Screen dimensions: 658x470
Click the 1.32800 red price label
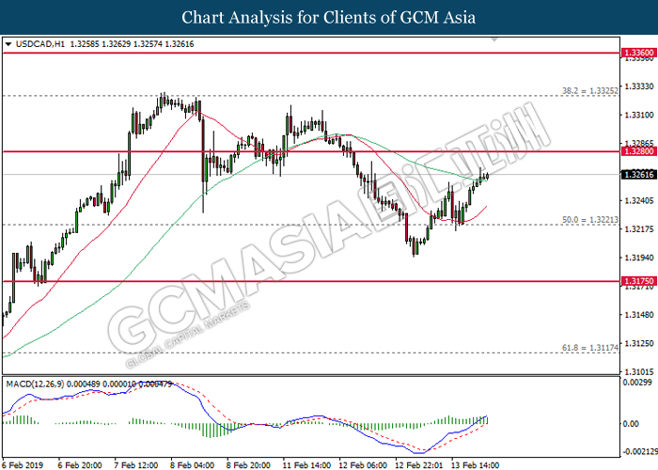pos(638,151)
